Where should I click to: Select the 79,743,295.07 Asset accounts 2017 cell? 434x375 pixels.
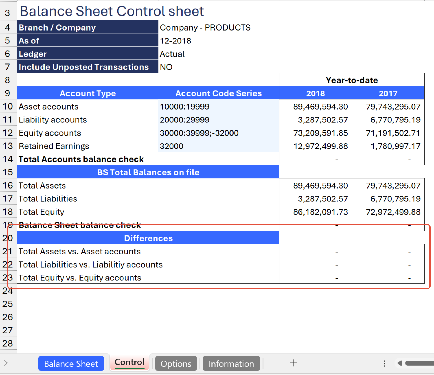click(x=388, y=106)
